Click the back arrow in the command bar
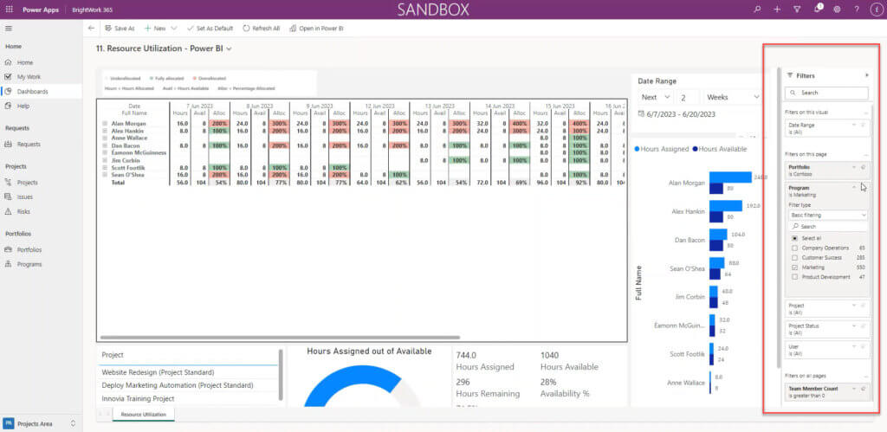Screen dimensions: 887x432 point(92,29)
